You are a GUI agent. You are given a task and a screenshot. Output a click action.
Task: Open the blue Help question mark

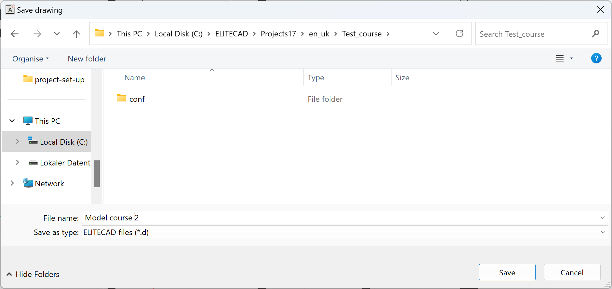coord(596,59)
